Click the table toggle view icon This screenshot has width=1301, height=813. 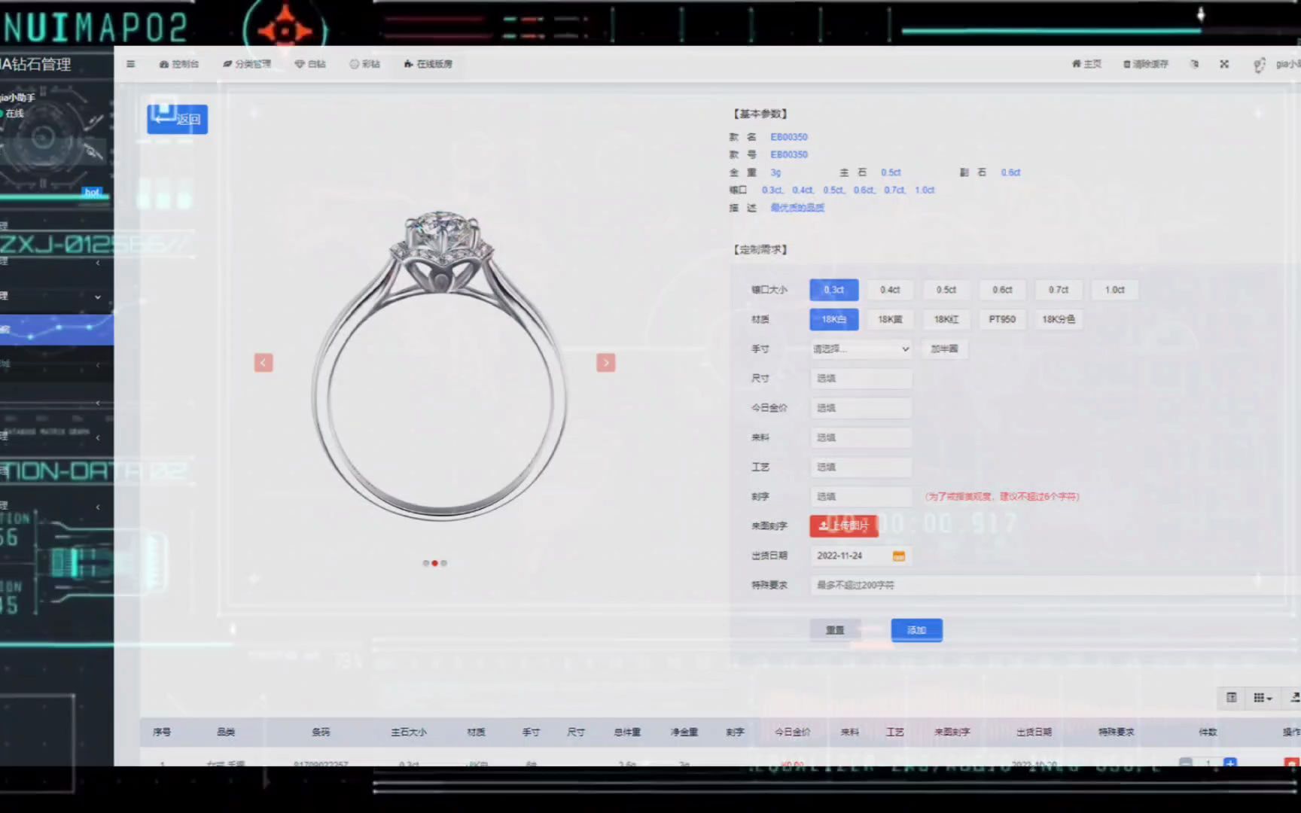click(1232, 698)
